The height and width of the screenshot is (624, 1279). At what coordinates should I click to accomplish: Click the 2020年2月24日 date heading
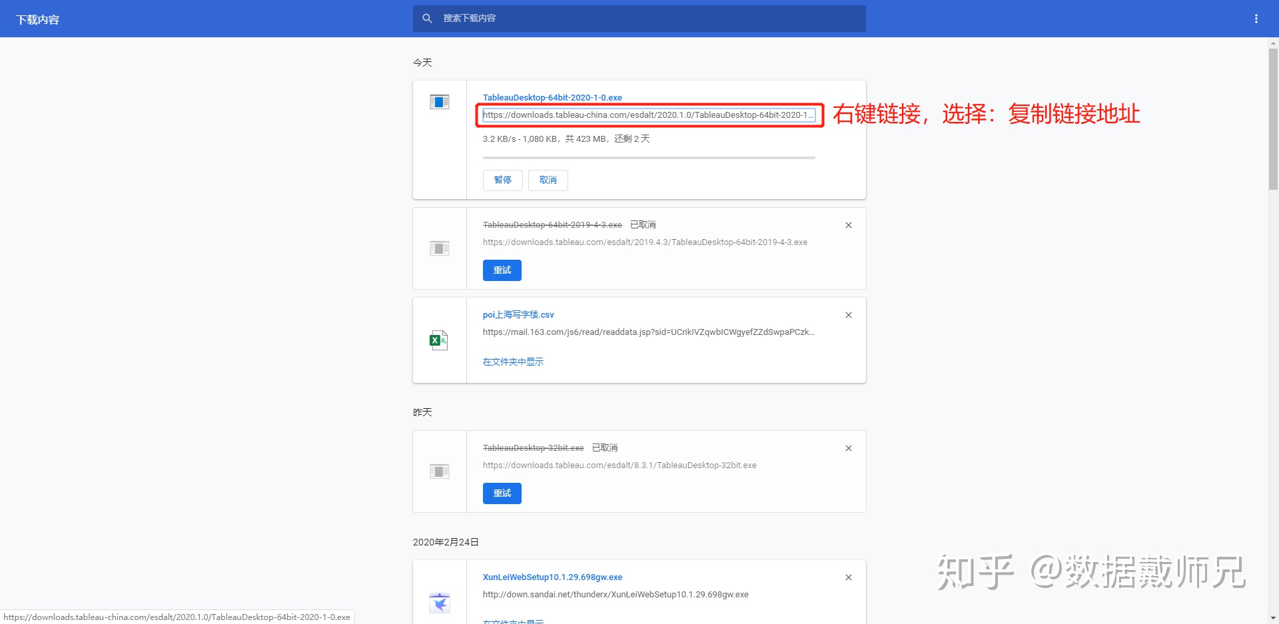(446, 542)
